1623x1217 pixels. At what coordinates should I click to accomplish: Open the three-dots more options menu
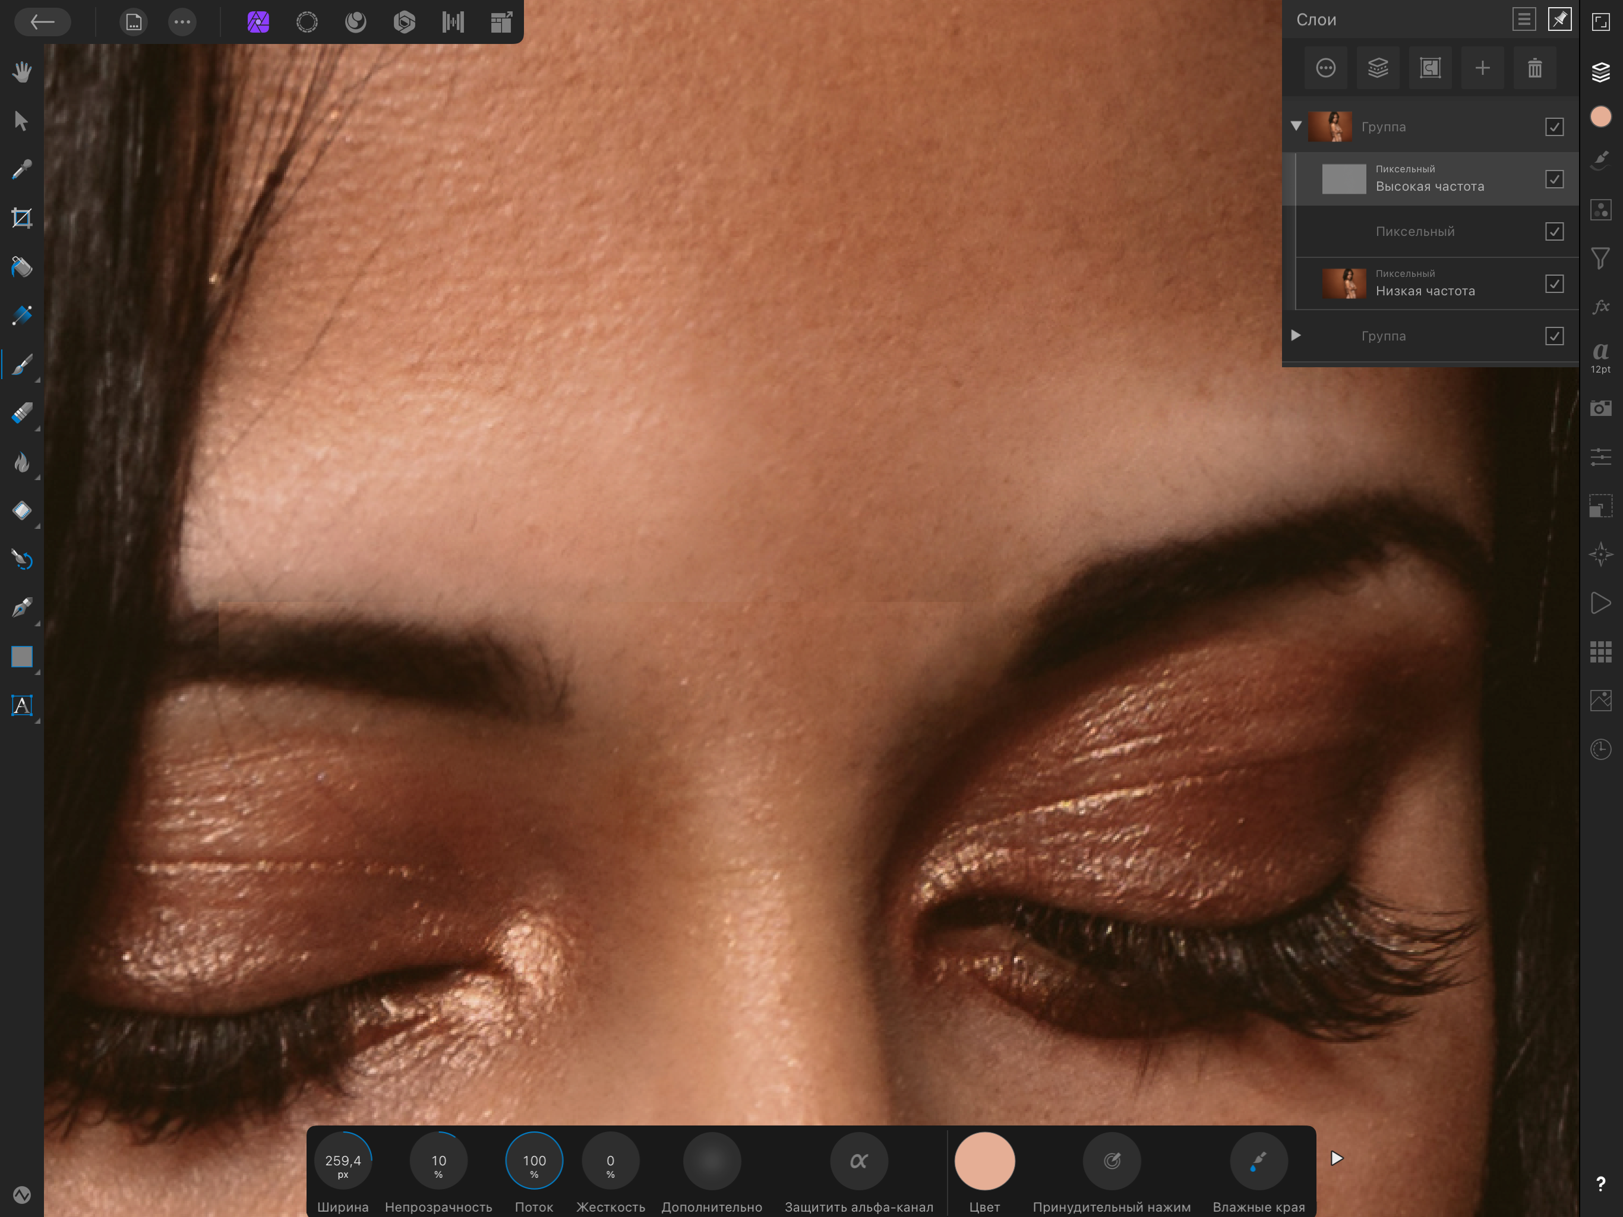tap(182, 22)
